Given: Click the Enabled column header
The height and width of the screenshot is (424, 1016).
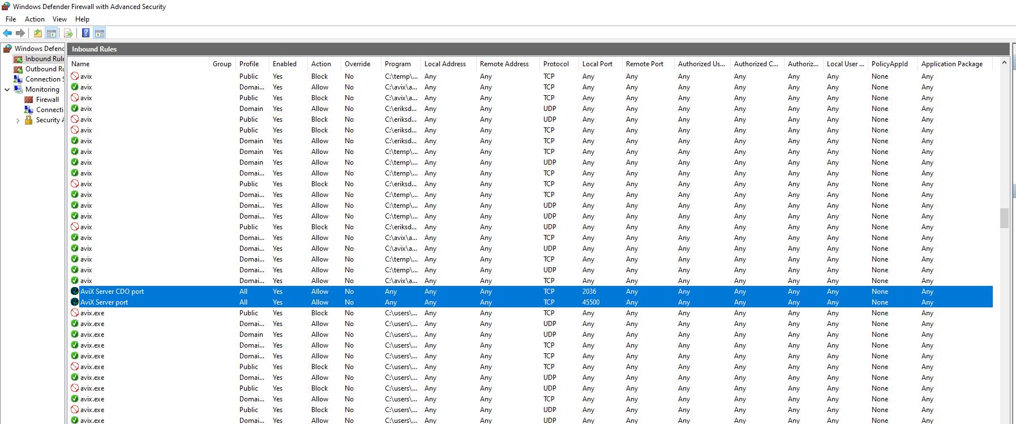Looking at the screenshot, I should click(284, 64).
